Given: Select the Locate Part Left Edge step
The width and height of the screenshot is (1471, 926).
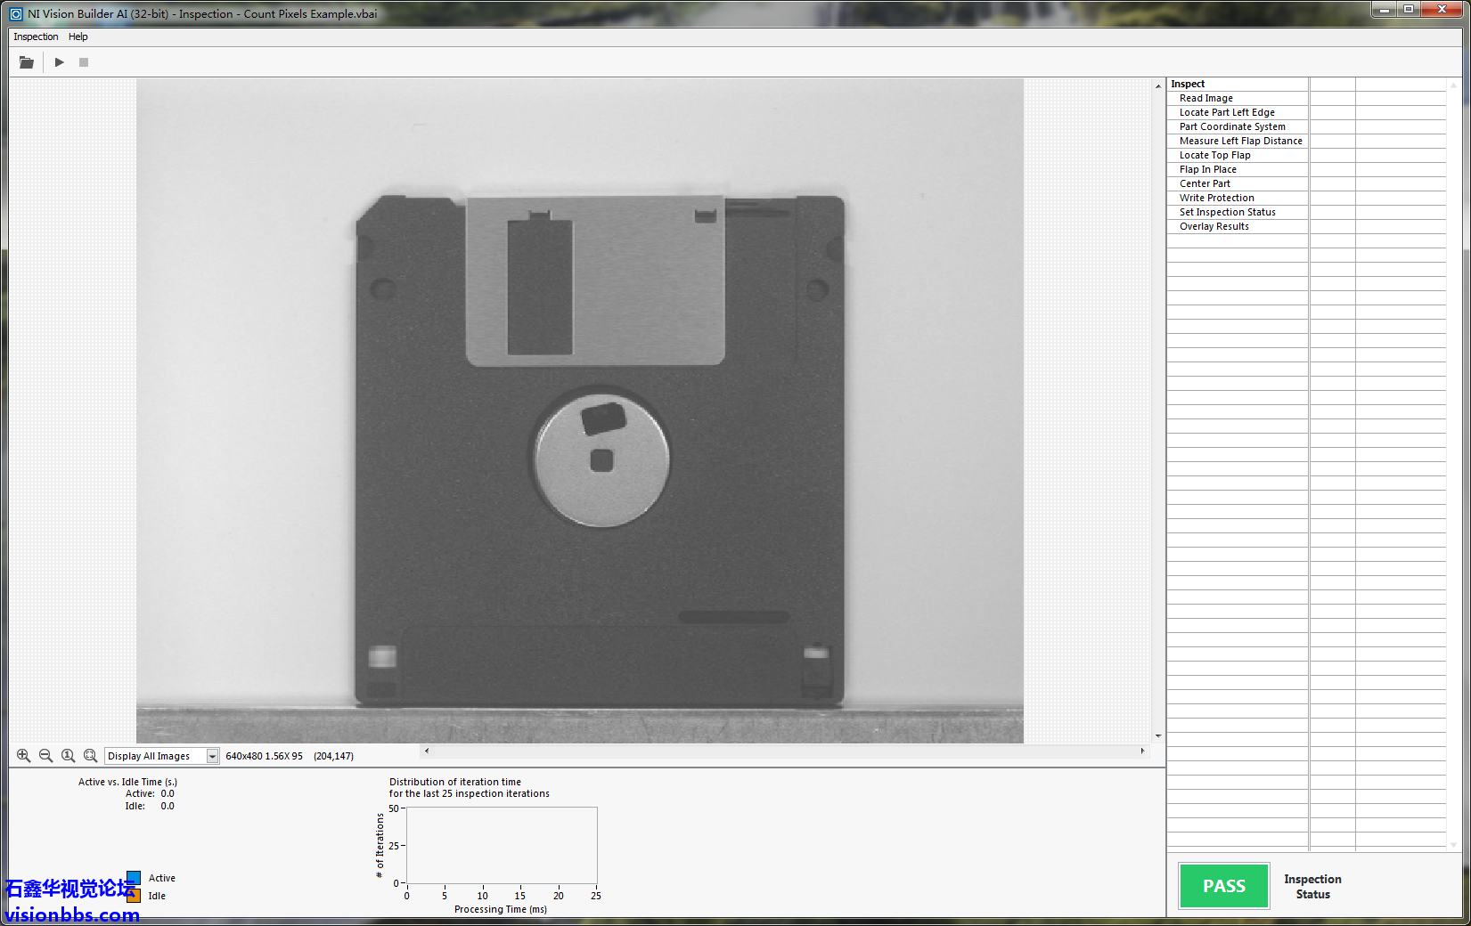Looking at the screenshot, I should (1227, 112).
